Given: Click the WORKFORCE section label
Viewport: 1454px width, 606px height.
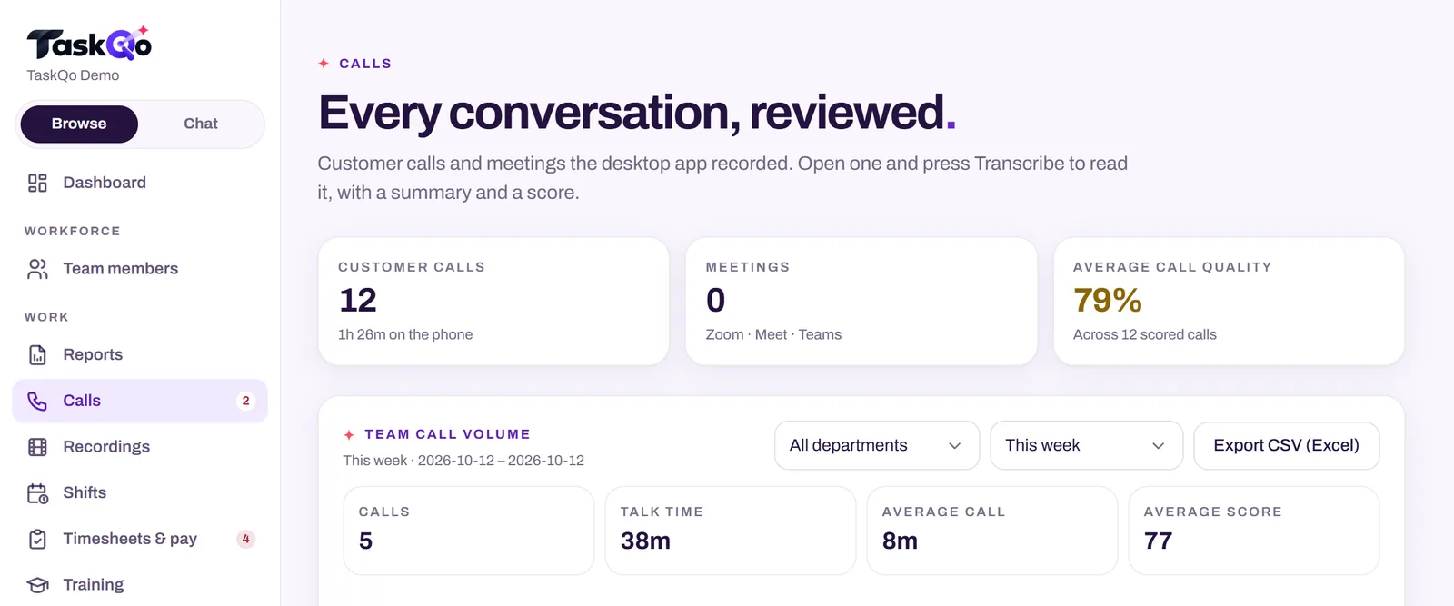Looking at the screenshot, I should tap(73, 231).
